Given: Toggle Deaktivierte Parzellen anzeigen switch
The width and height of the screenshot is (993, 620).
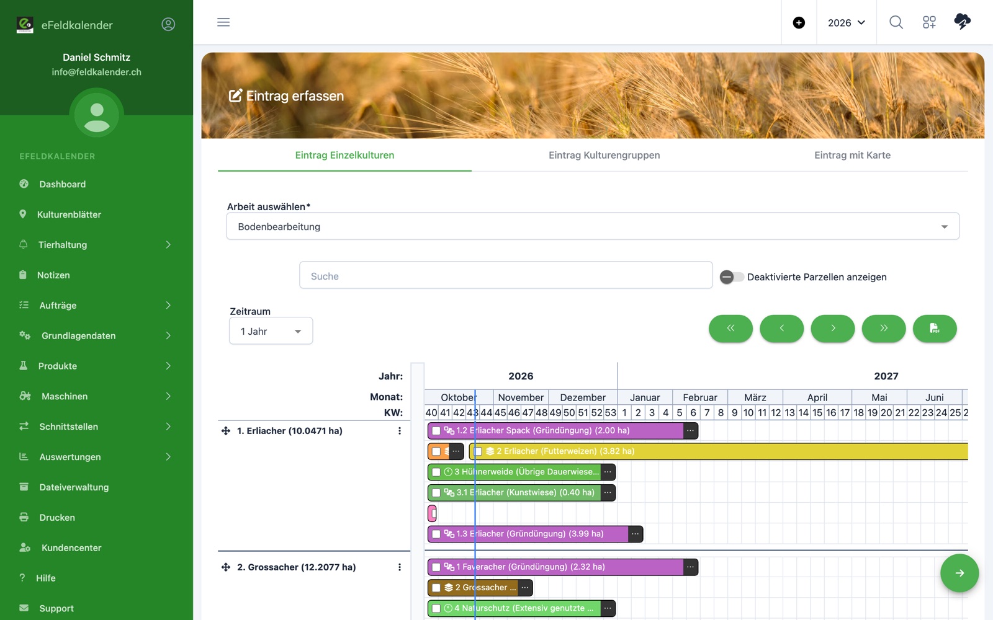Looking at the screenshot, I should click(732, 277).
